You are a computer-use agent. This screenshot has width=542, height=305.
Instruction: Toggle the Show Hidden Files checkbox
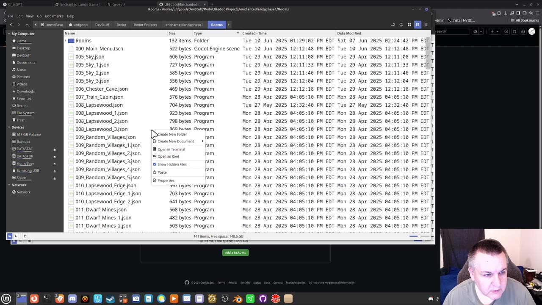155,164
